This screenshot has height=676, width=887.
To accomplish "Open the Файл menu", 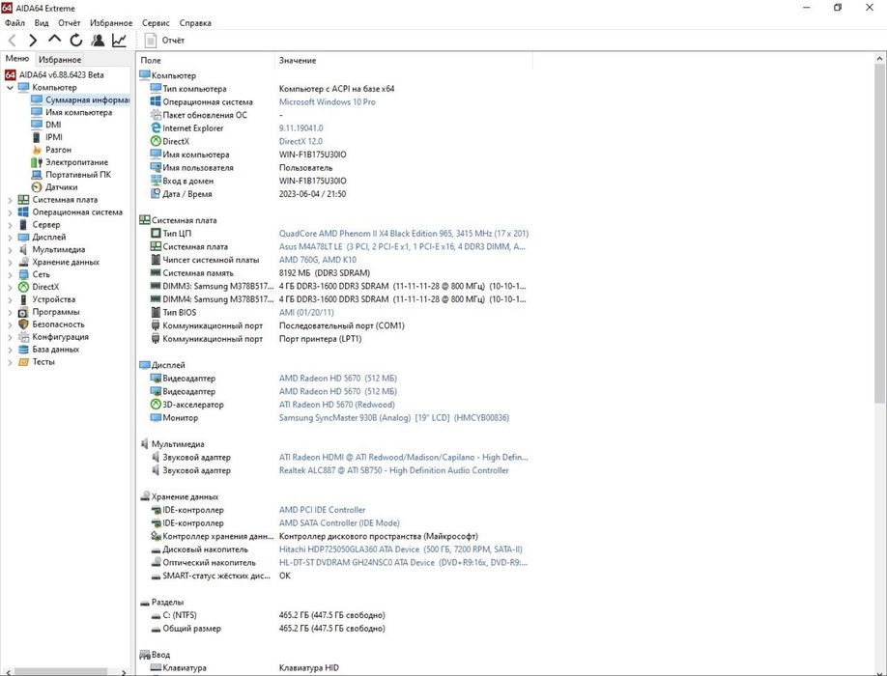I will [14, 22].
